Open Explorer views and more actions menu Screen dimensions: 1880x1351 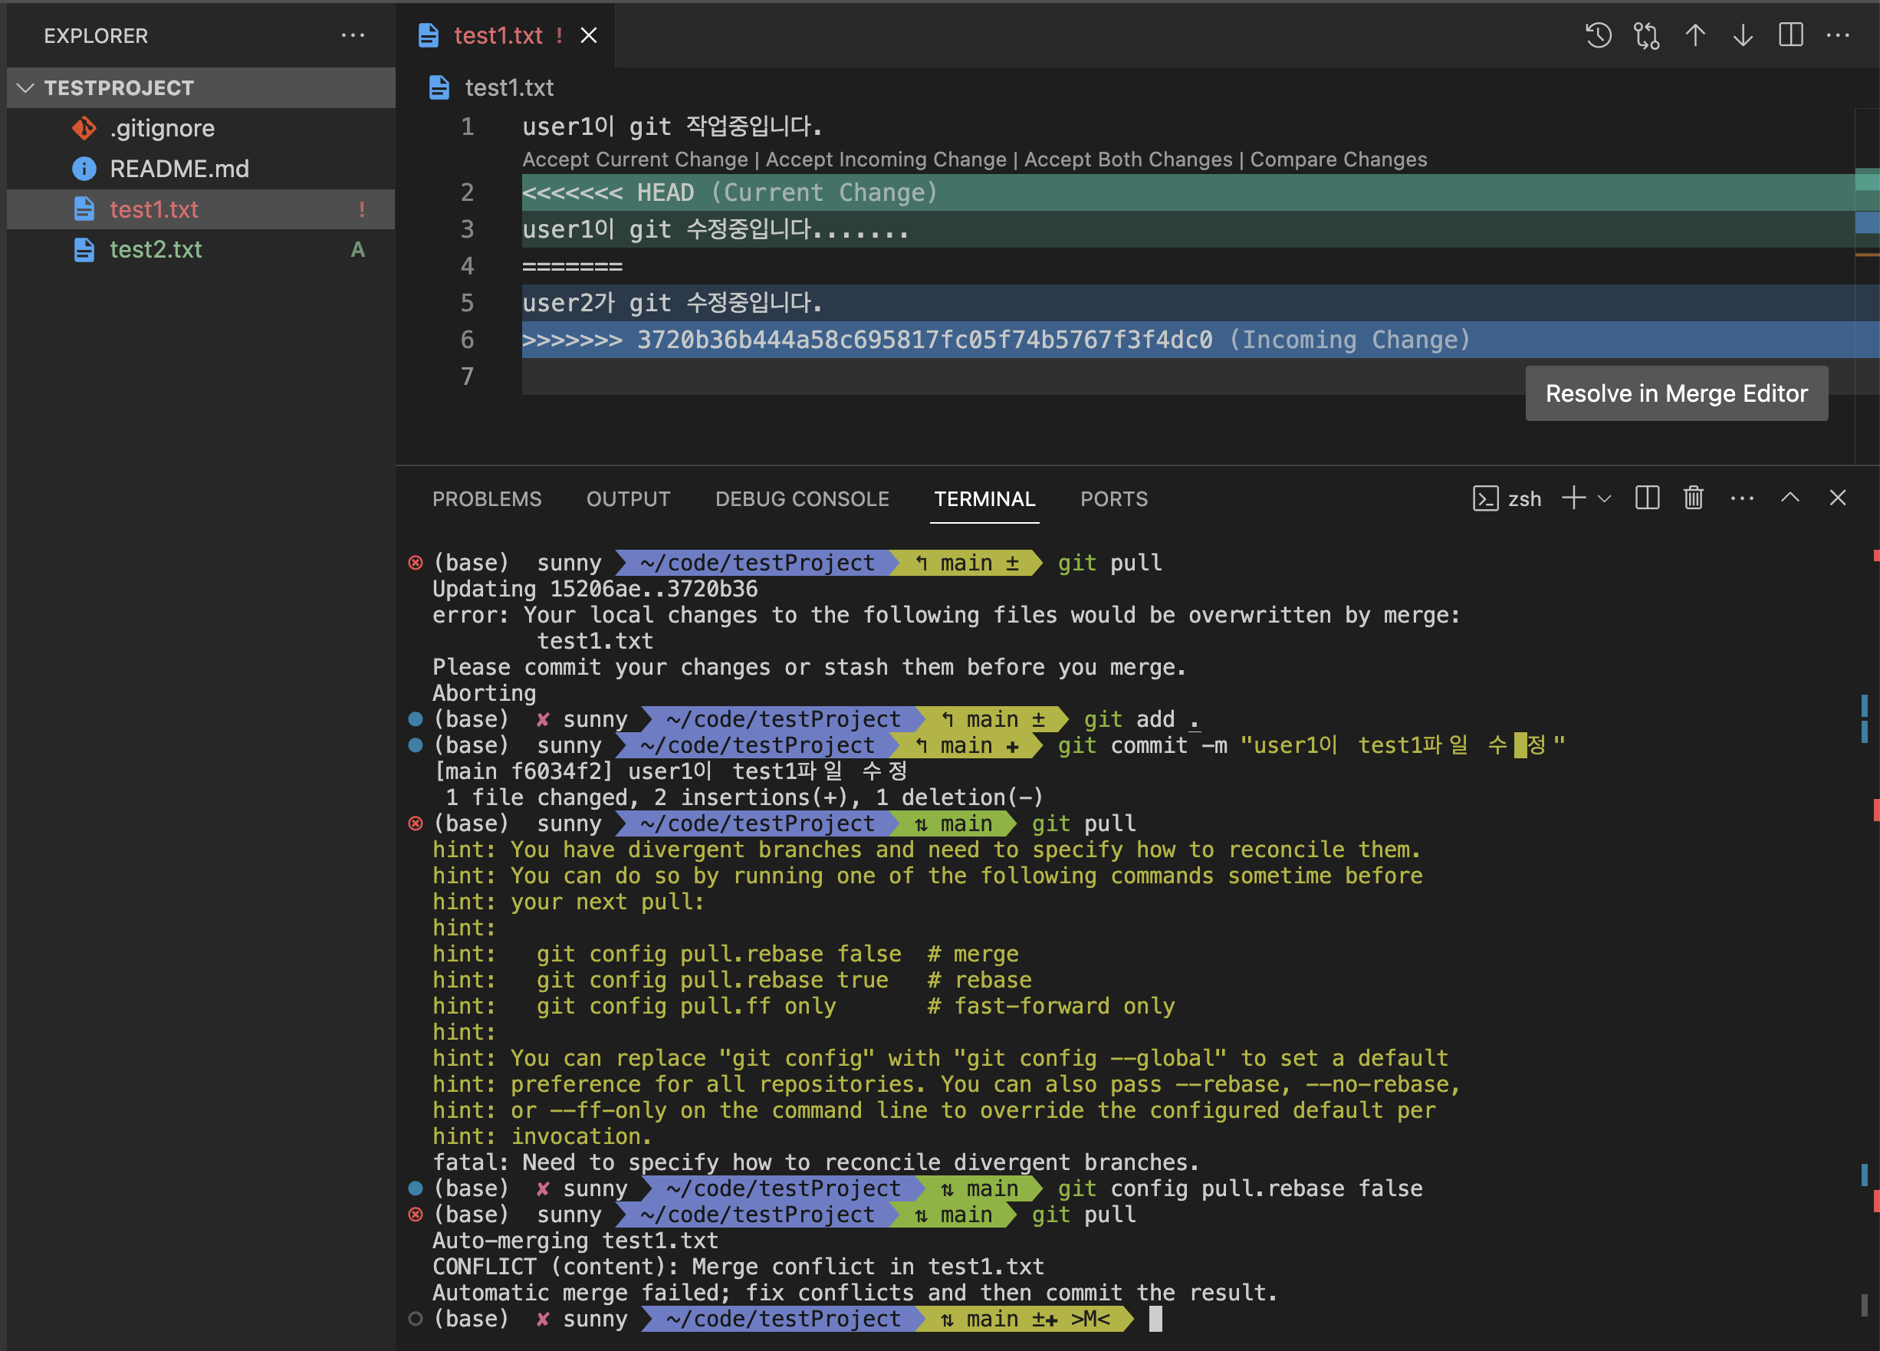pyautogui.click(x=352, y=35)
